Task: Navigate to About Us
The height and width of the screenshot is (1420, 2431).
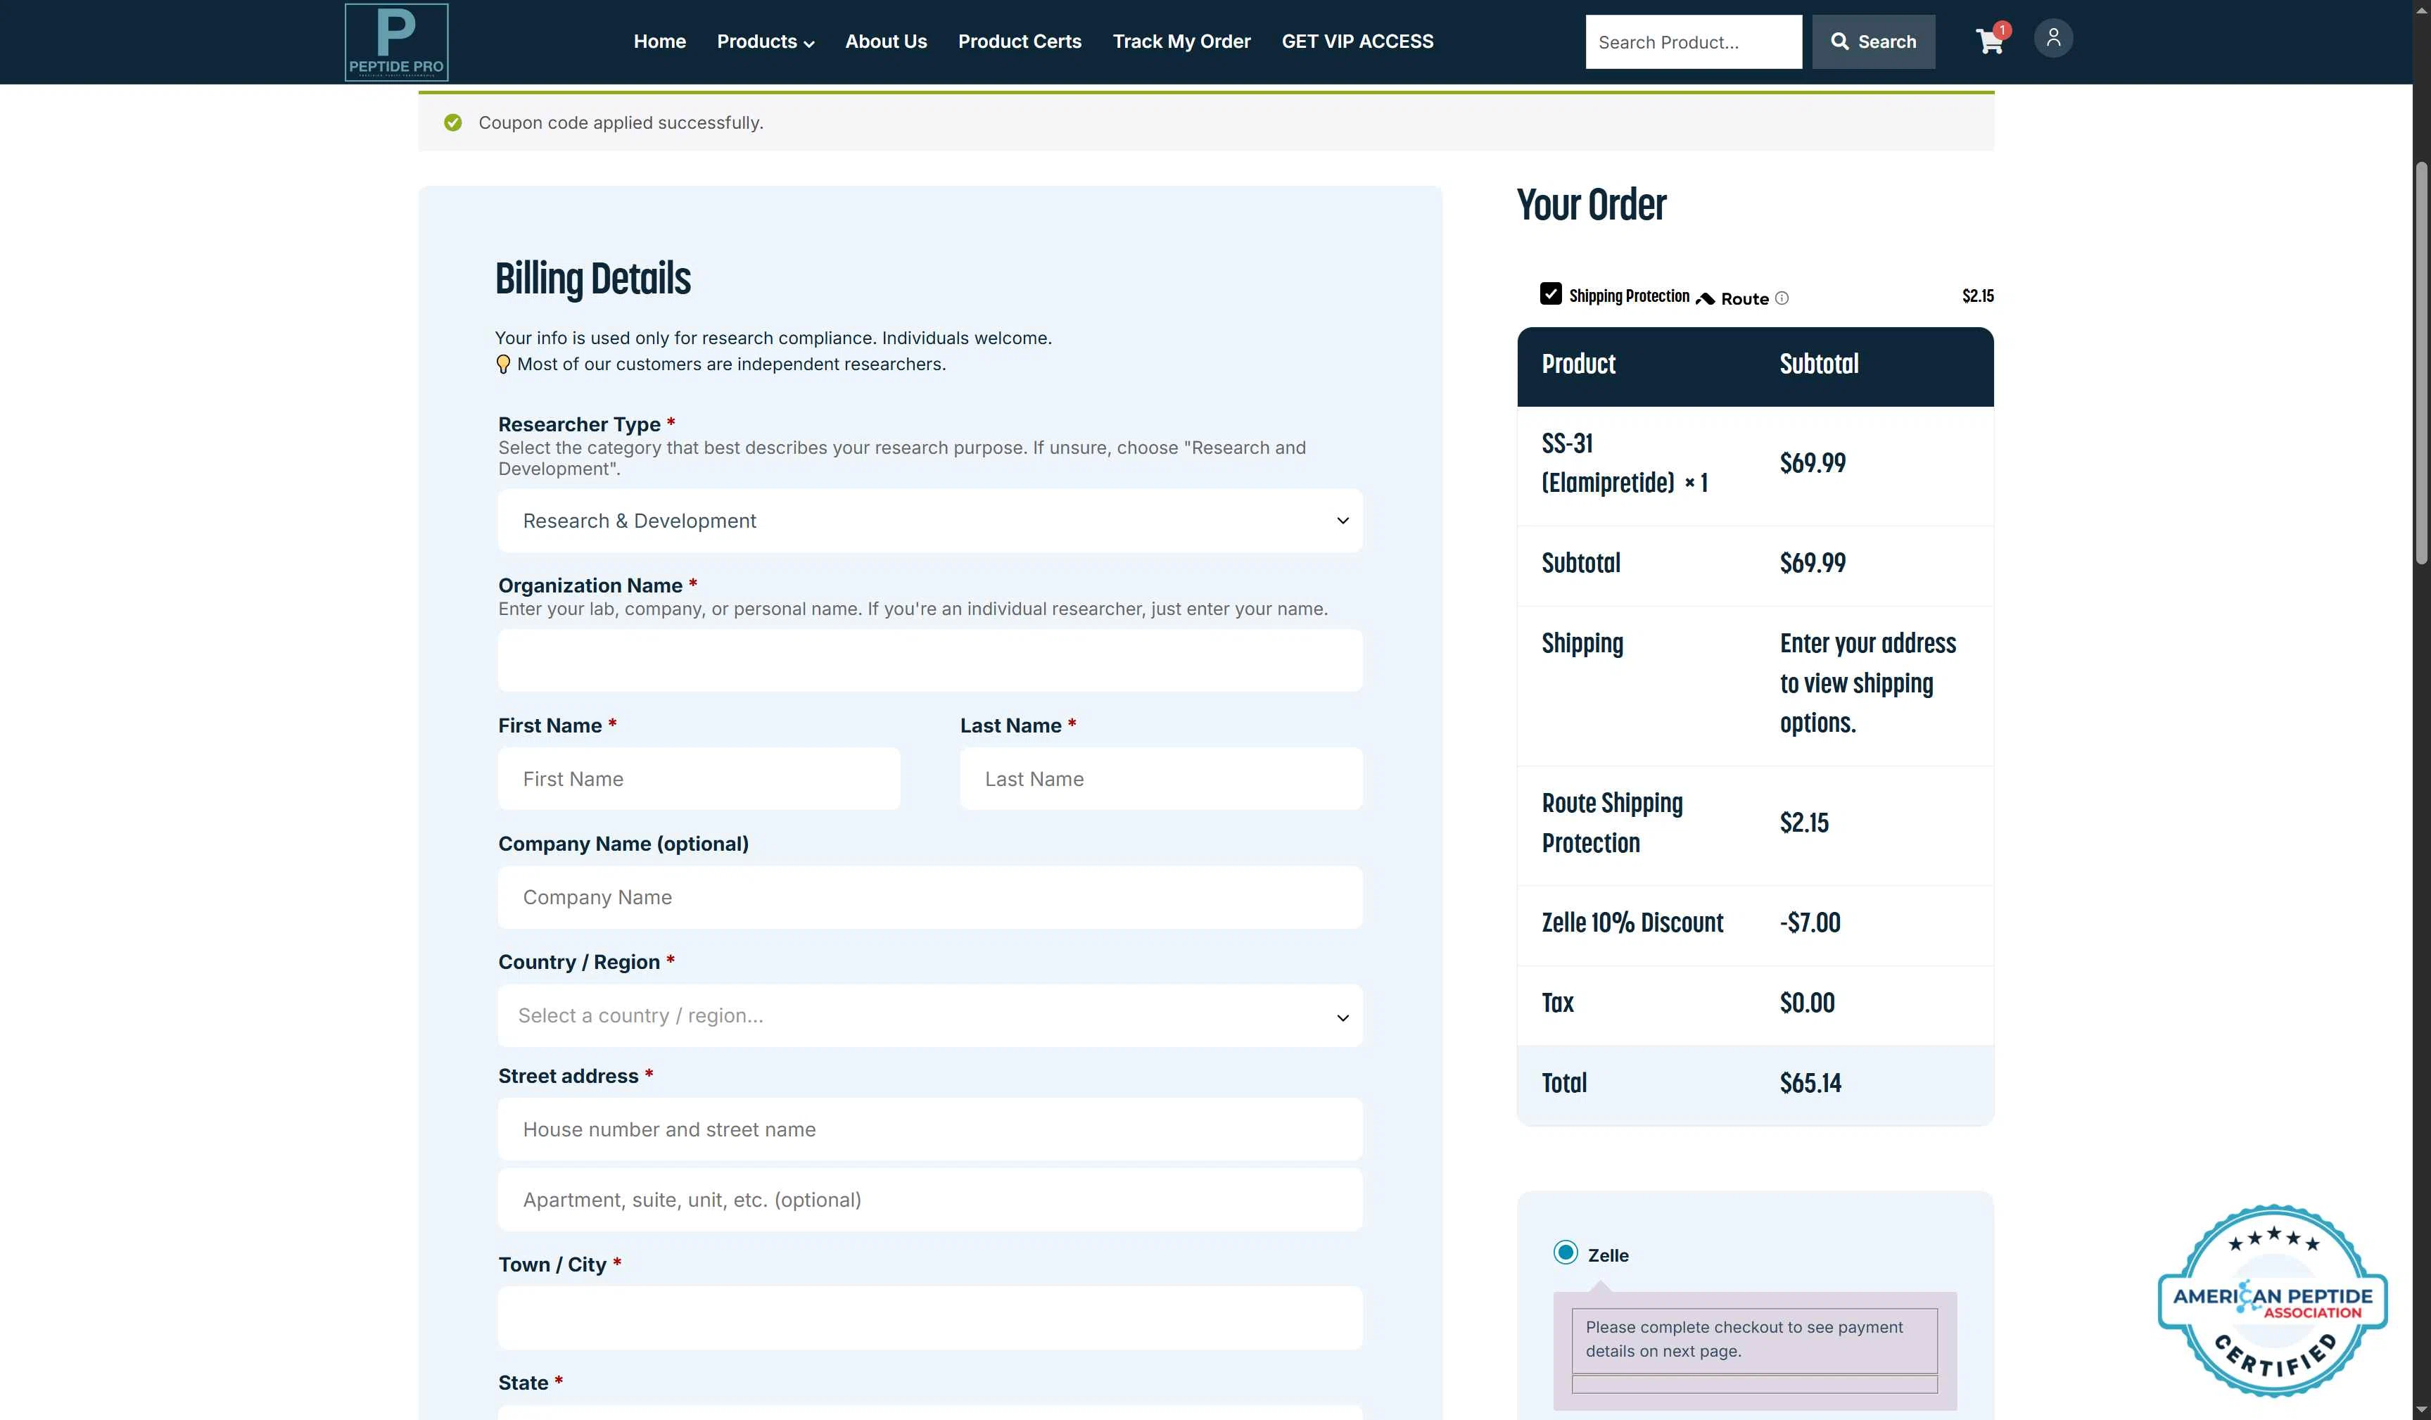Action: [x=886, y=42]
